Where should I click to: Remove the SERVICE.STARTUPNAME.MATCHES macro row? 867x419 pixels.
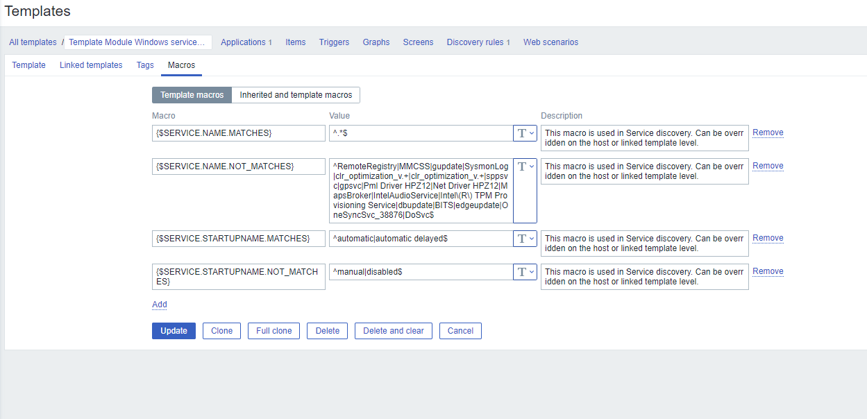[768, 238]
